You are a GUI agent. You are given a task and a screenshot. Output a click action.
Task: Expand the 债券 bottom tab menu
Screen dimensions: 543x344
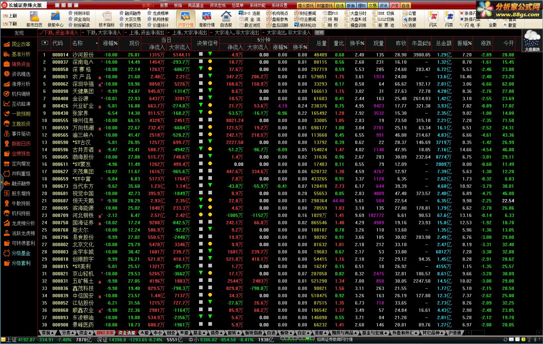pyautogui.click(x=217, y=333)
